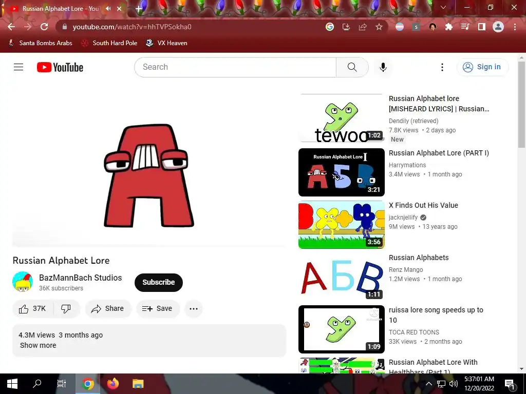526x394 pixels.
Task: Click the video player area
Action: tap(149, 170)
